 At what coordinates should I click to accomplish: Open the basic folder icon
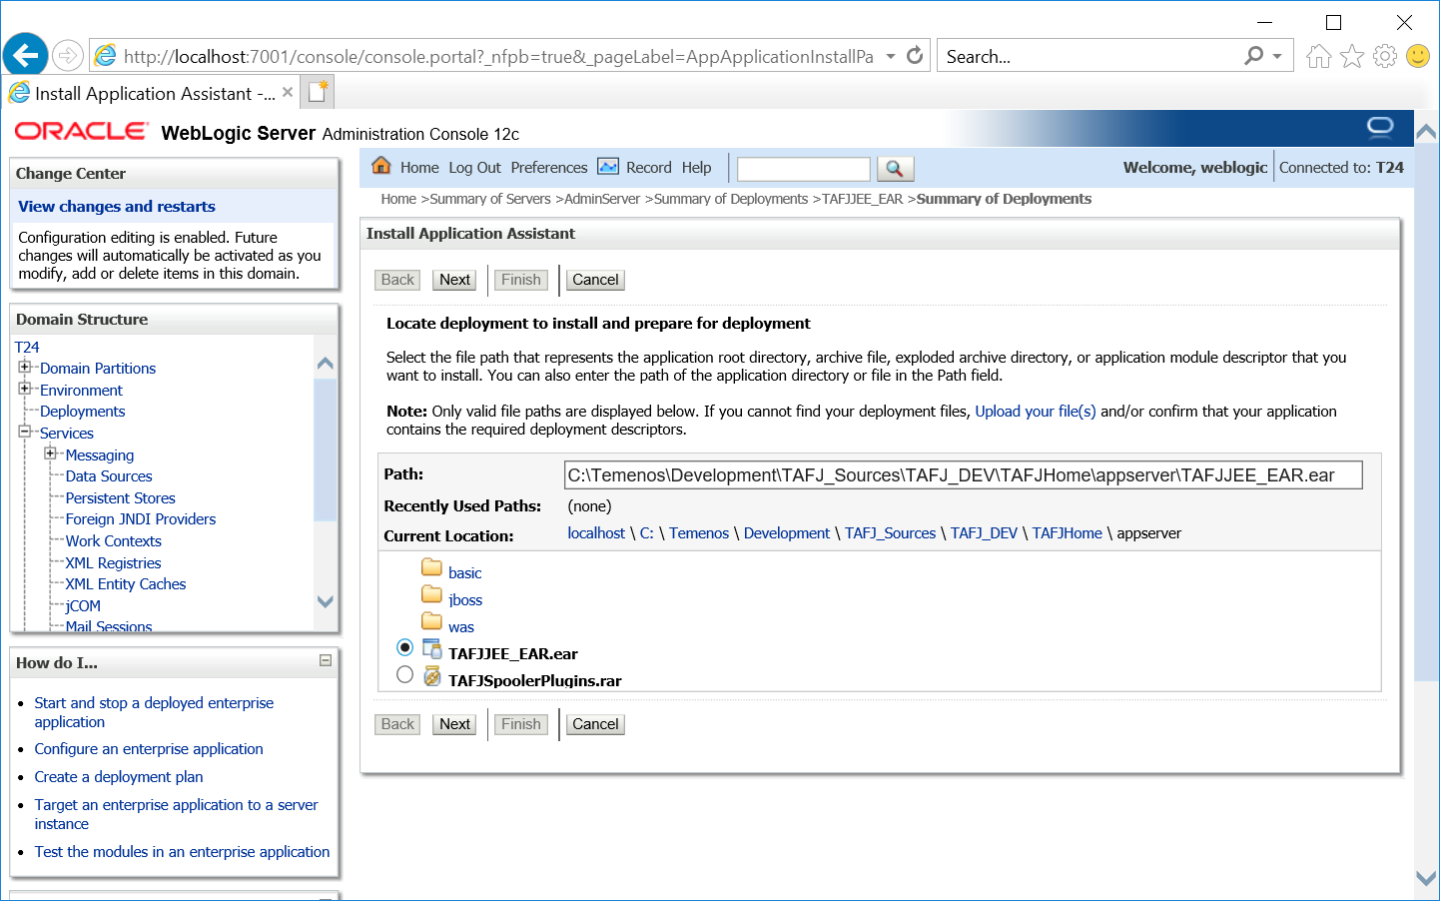coord(431,567)
